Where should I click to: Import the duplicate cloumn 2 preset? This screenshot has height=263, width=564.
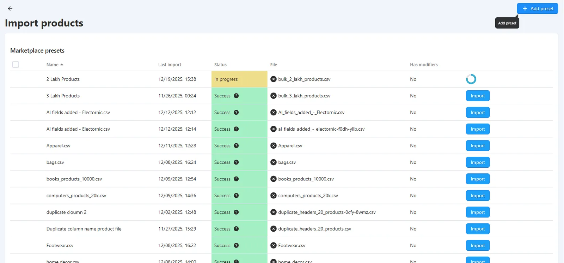click(478, 212)
